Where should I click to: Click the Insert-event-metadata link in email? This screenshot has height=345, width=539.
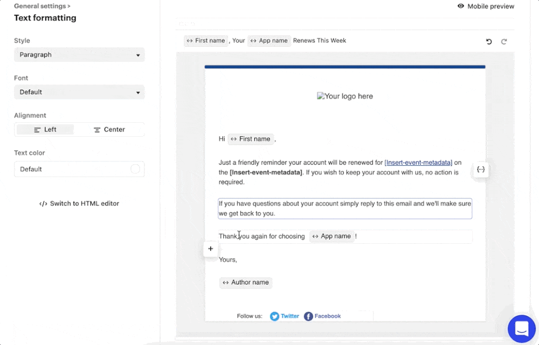pyautogui.click(x=418, y=163)
